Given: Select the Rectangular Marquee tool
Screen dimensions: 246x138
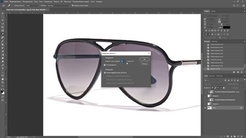Looking at the screenshot, I should [x=3, y=17].
